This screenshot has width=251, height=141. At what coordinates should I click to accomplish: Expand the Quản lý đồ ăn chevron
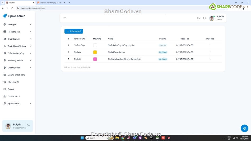30,68
